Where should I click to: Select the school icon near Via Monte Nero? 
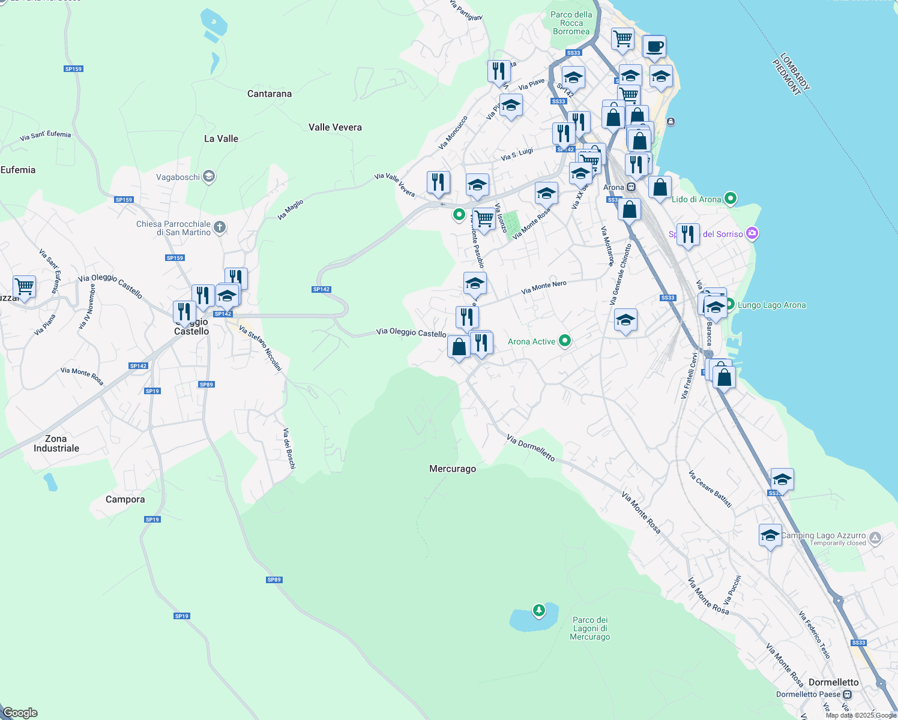474,282
